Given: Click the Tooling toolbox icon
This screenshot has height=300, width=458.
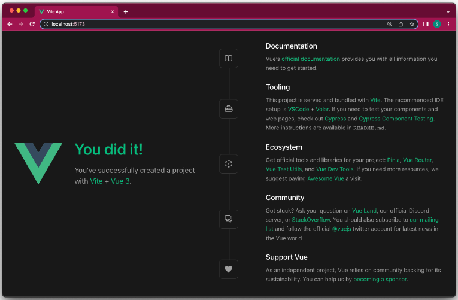Looking at the screenshot, I should click(x=229, y=109).
